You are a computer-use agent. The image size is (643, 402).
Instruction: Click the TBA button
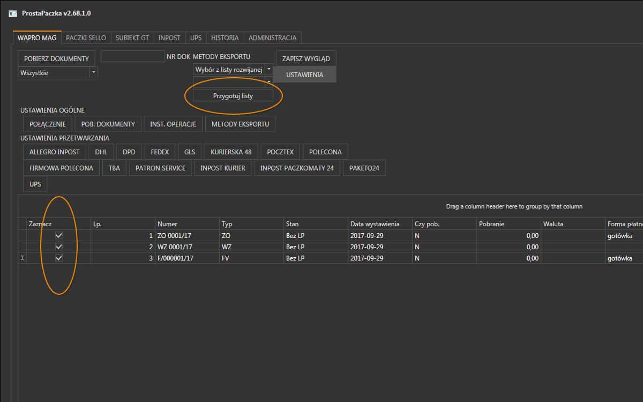tap(114, 168)
